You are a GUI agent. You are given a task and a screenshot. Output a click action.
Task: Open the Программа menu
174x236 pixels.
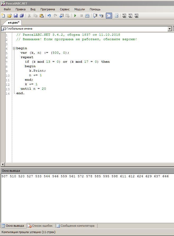coord(48,9)
